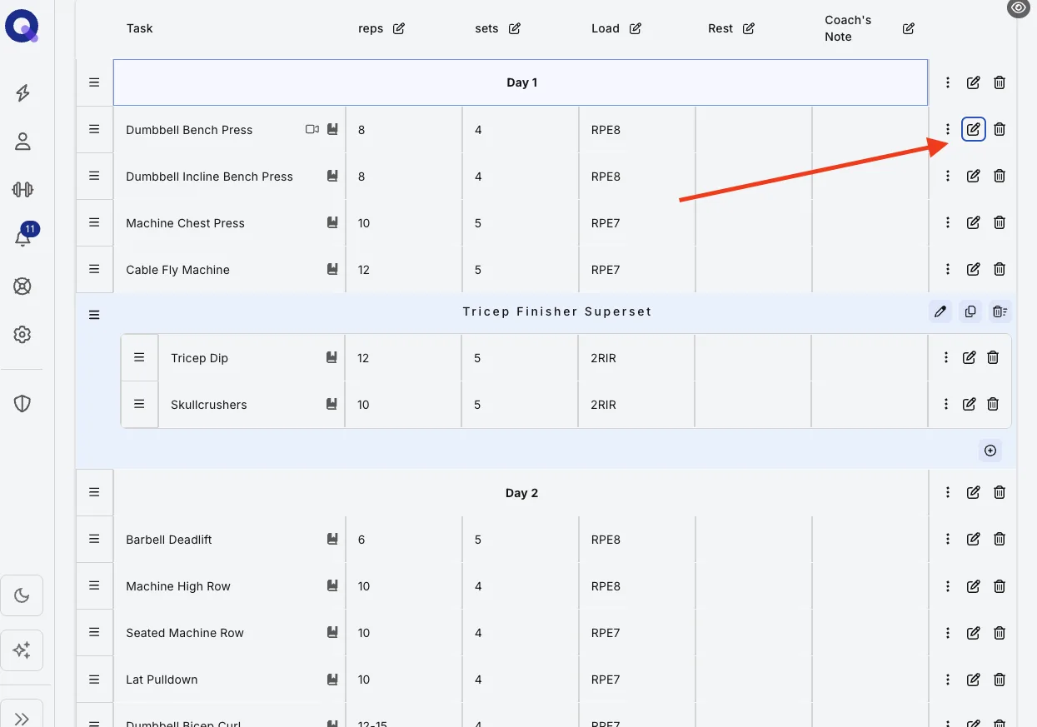This screenshot has width=1037, height=727.
Task: Edit the Coach's Note column header
Action: click(909, 28)
